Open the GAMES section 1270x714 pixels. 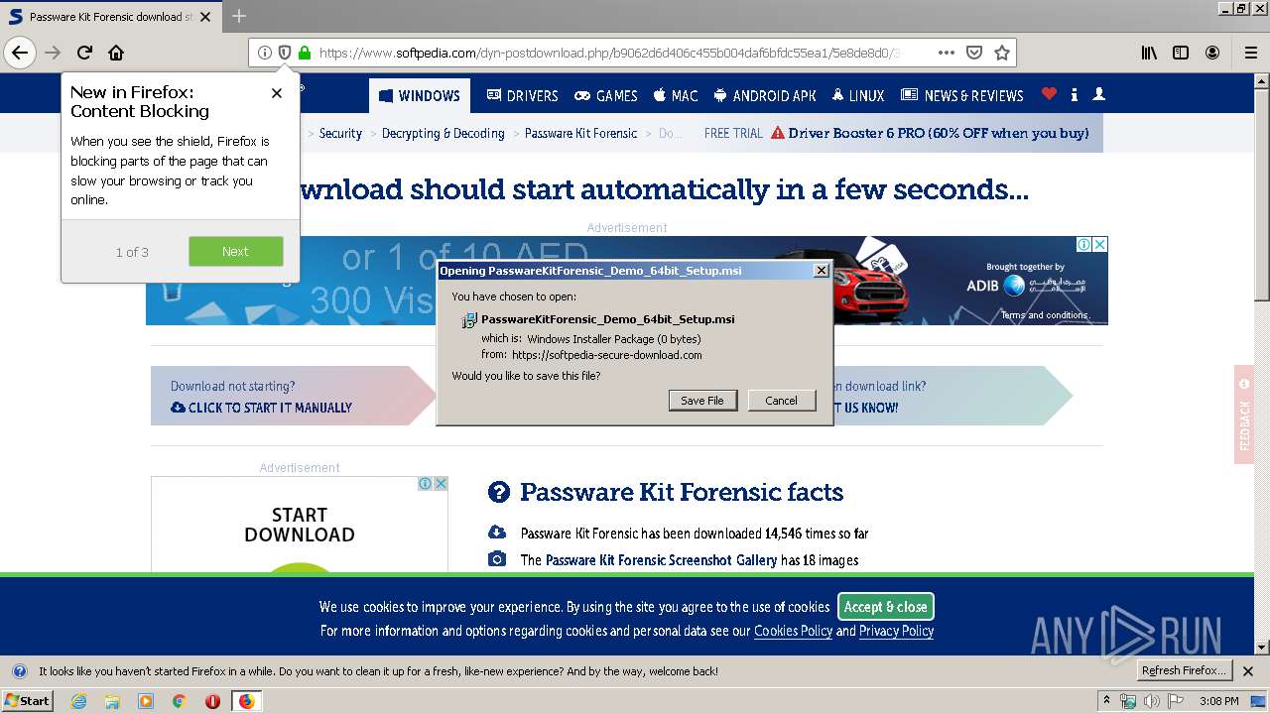coord(606,95)
